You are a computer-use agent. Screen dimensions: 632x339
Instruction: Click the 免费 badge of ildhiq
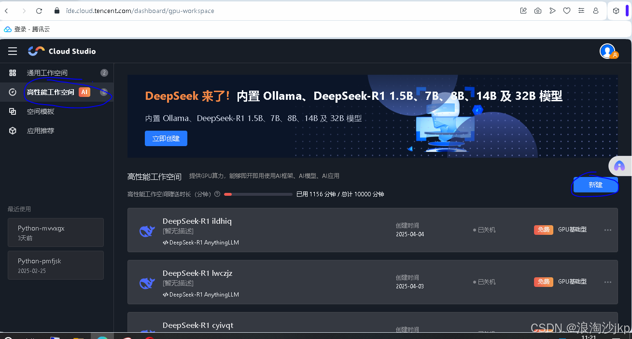544,230
